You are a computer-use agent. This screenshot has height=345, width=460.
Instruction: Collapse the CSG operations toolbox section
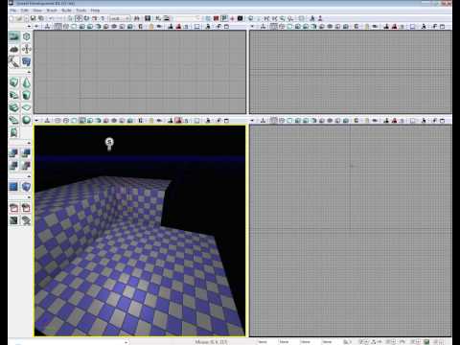[x=29, y=143]
